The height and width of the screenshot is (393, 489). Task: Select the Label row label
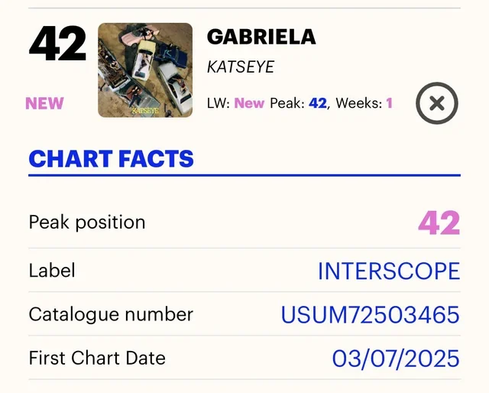52,270
